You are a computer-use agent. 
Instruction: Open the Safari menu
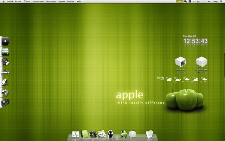point(10,1)
